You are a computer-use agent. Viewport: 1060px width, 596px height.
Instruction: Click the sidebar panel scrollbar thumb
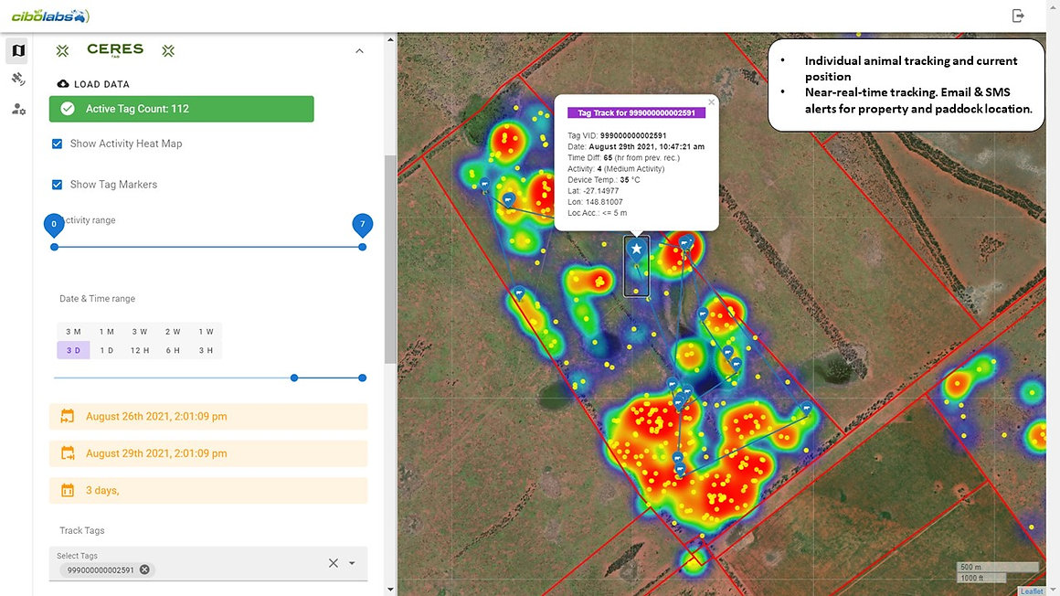pyautogui.click(x=390, y=259)
